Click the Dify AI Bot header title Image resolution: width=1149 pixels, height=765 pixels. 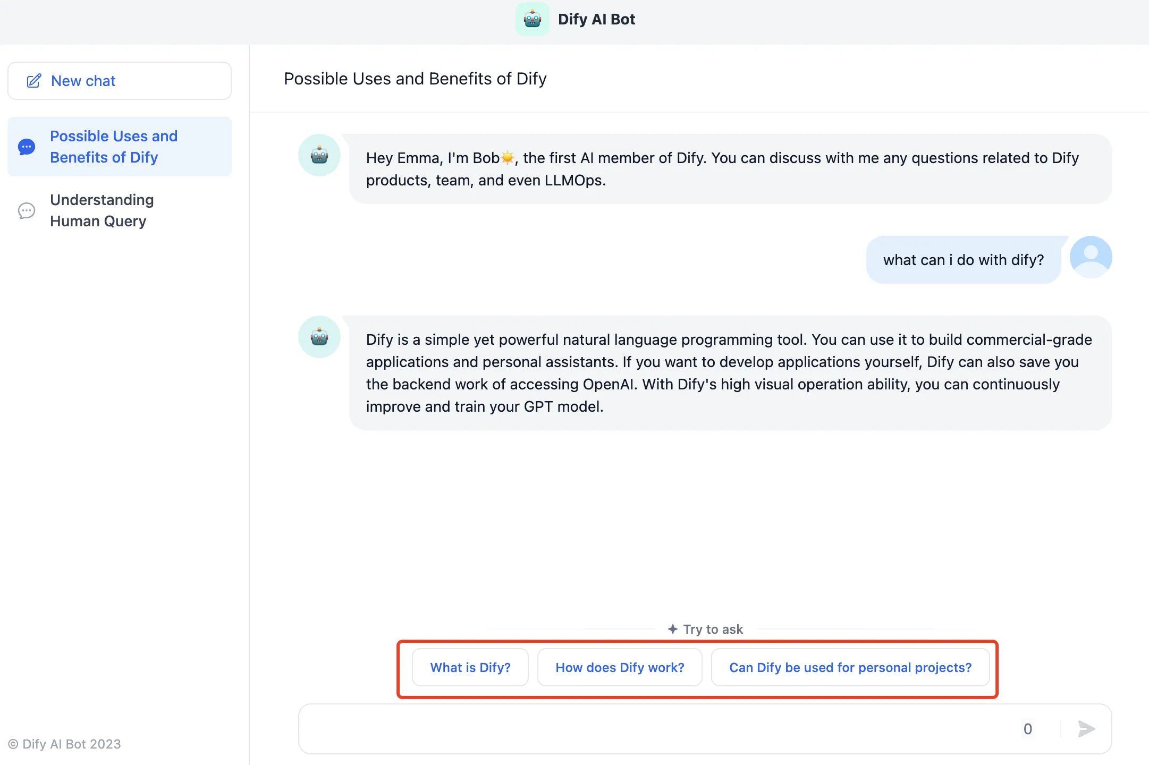coord(596,19)
